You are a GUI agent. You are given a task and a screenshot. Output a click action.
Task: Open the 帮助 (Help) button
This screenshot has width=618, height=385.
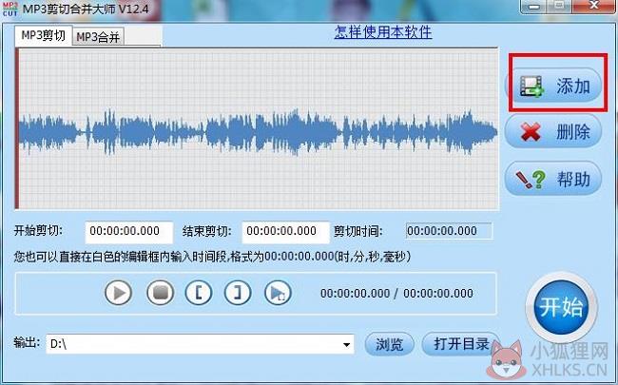point(553,179)
